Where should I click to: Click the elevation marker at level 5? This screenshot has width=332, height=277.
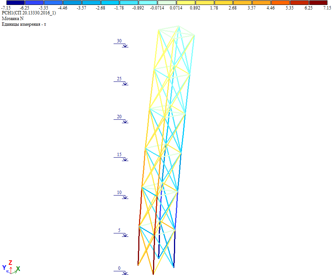121,233
